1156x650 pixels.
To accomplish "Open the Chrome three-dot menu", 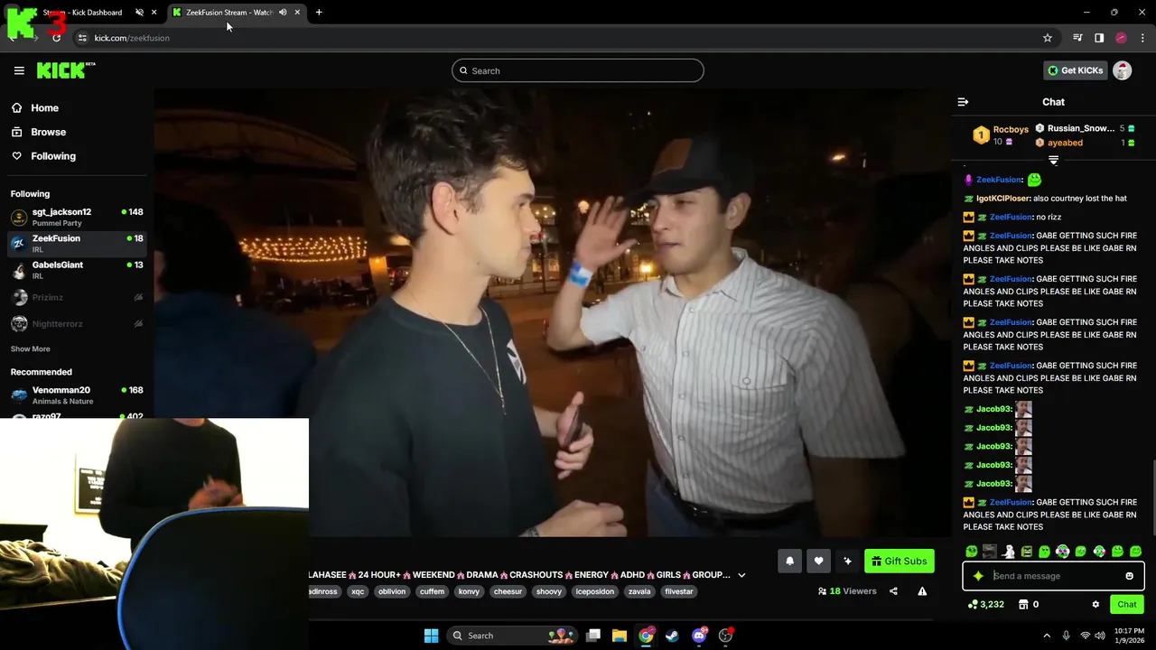I will (1142, 38).
